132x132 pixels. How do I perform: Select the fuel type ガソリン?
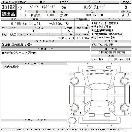click(x=64, y=15)
